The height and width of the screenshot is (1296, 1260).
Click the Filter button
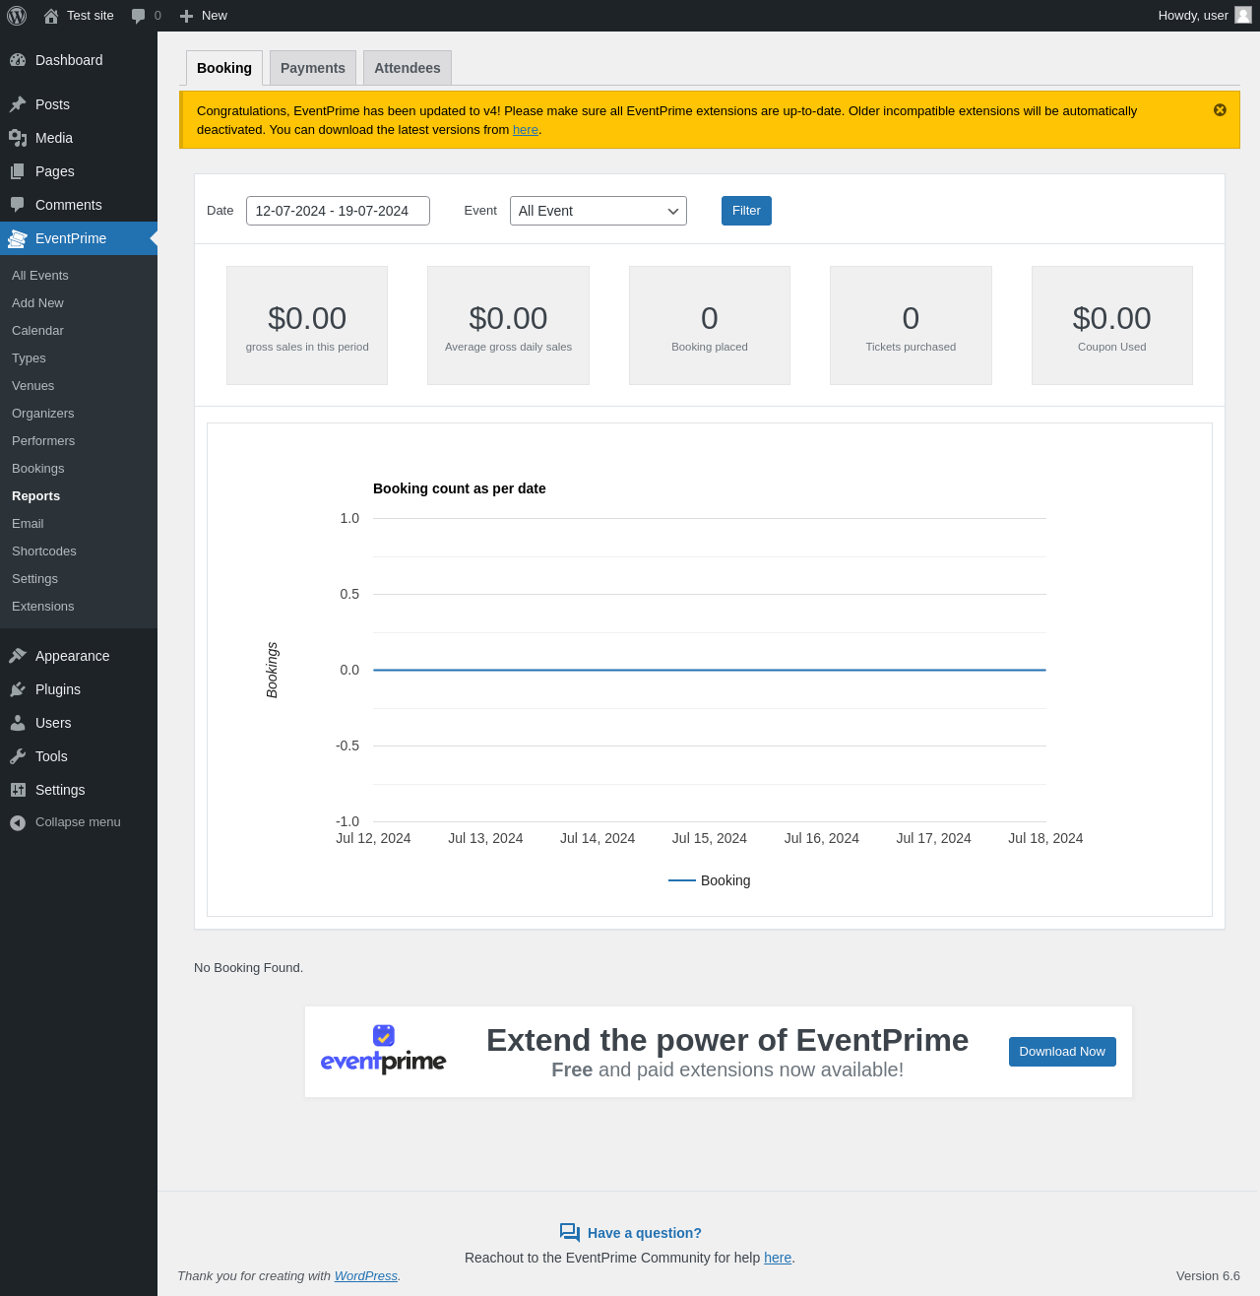[x=746, y=211]
